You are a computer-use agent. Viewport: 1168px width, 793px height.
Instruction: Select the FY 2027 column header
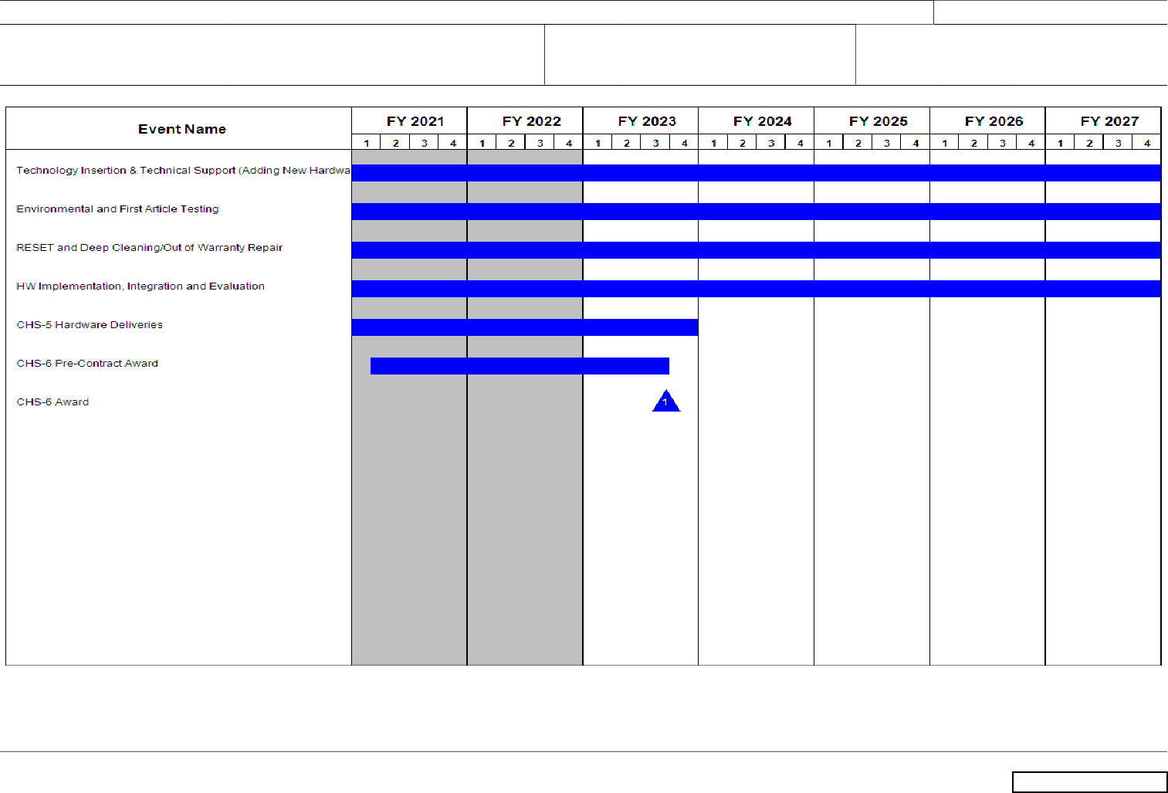click(x=1109, y=121)
